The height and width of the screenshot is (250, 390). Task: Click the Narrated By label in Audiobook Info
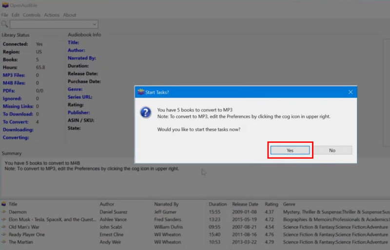pos(82,58)
